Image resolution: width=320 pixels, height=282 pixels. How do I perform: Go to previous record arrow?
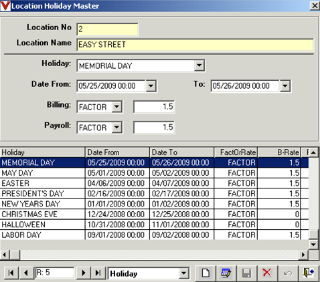tap(26, 273)
